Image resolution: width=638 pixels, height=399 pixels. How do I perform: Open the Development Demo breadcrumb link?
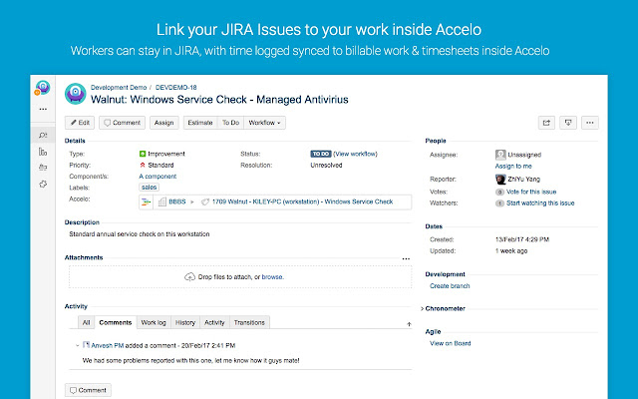point(119,88)
